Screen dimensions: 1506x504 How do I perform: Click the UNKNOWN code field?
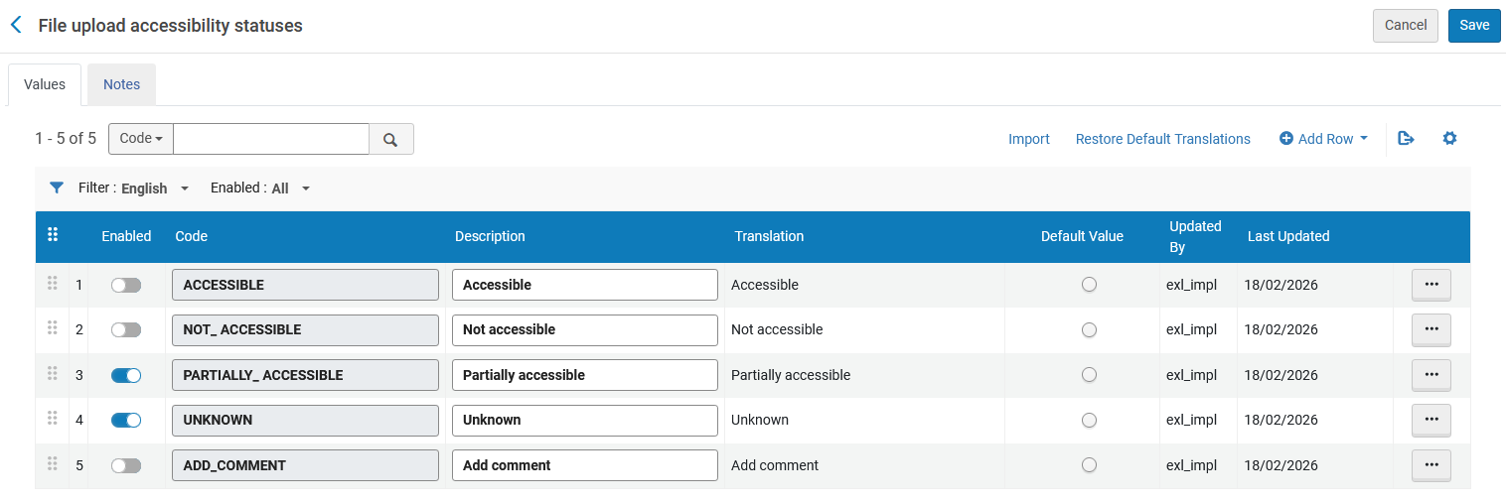[x=306, y=420]
